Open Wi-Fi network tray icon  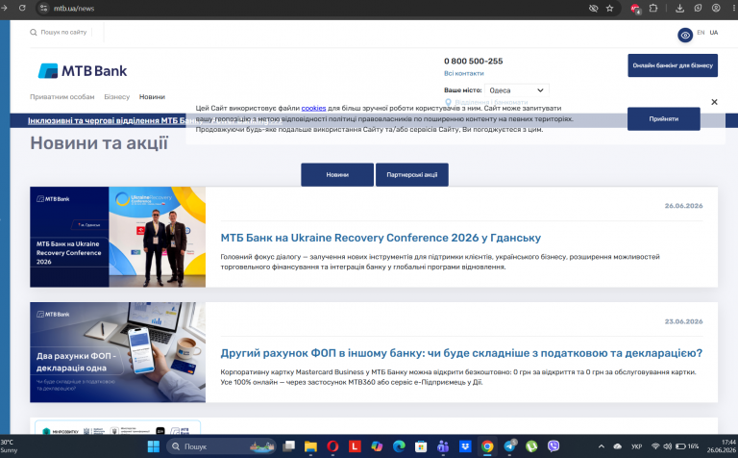pyautogui.click(x=655, y=446)
